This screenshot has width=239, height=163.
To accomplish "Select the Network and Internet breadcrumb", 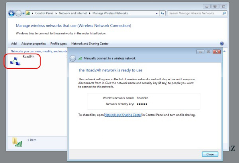I will (x=73, y=13).
